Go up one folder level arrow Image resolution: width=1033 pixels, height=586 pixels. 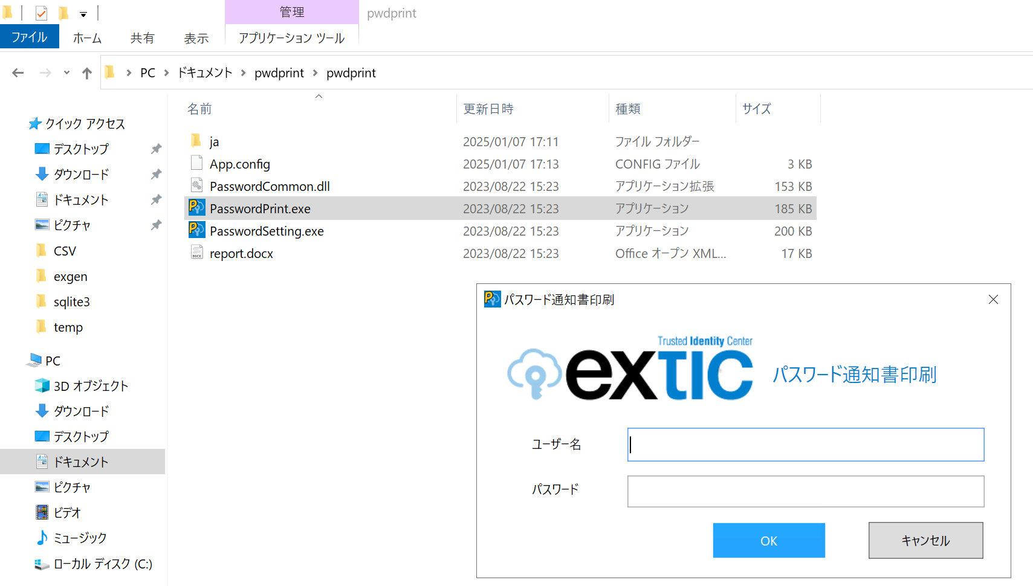pyautogui.click(x=87, y=73)
